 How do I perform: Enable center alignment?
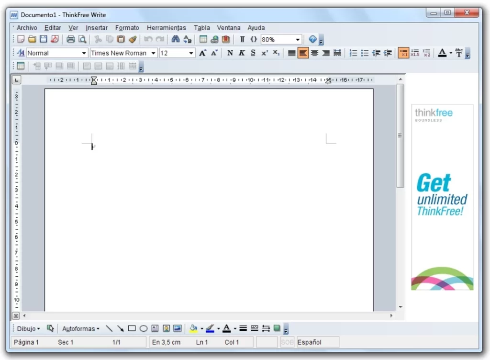(314, 53)
